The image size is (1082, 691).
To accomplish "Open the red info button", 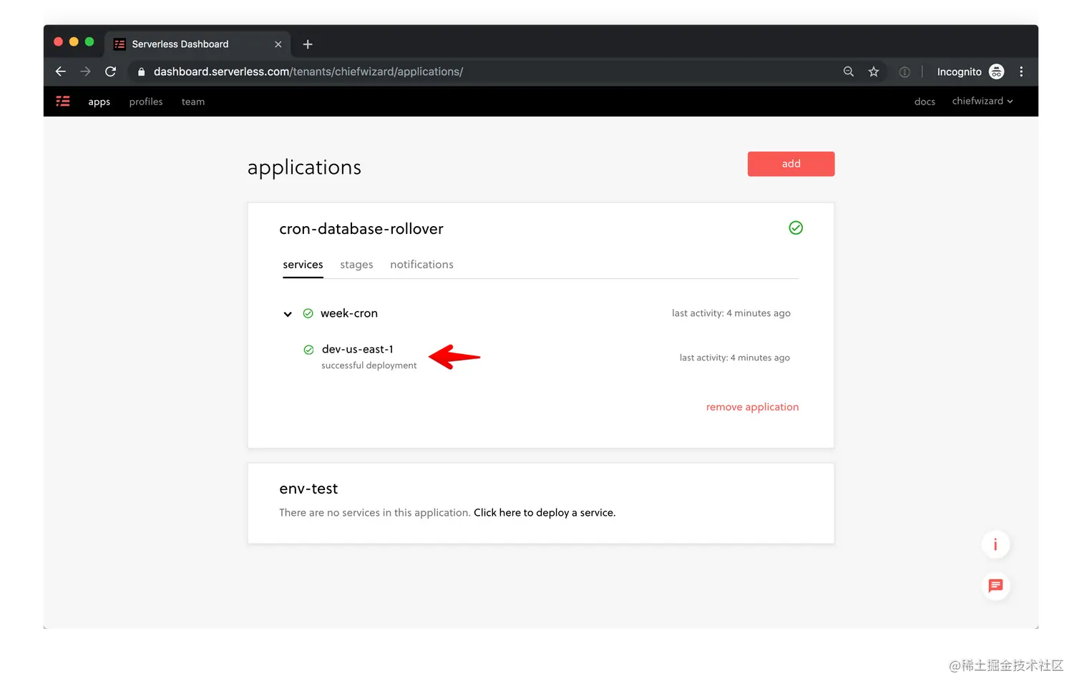I will coord(995,544).
